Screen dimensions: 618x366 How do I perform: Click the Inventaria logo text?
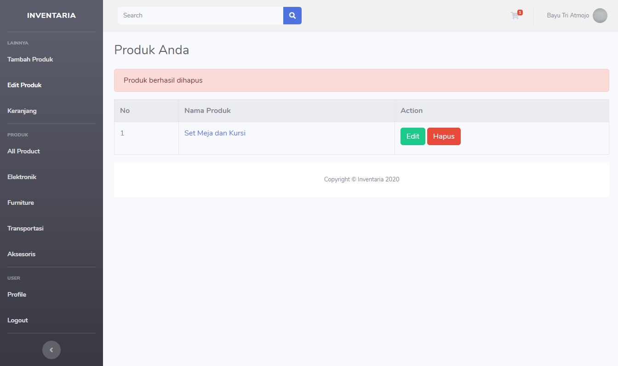click(51, 15)
